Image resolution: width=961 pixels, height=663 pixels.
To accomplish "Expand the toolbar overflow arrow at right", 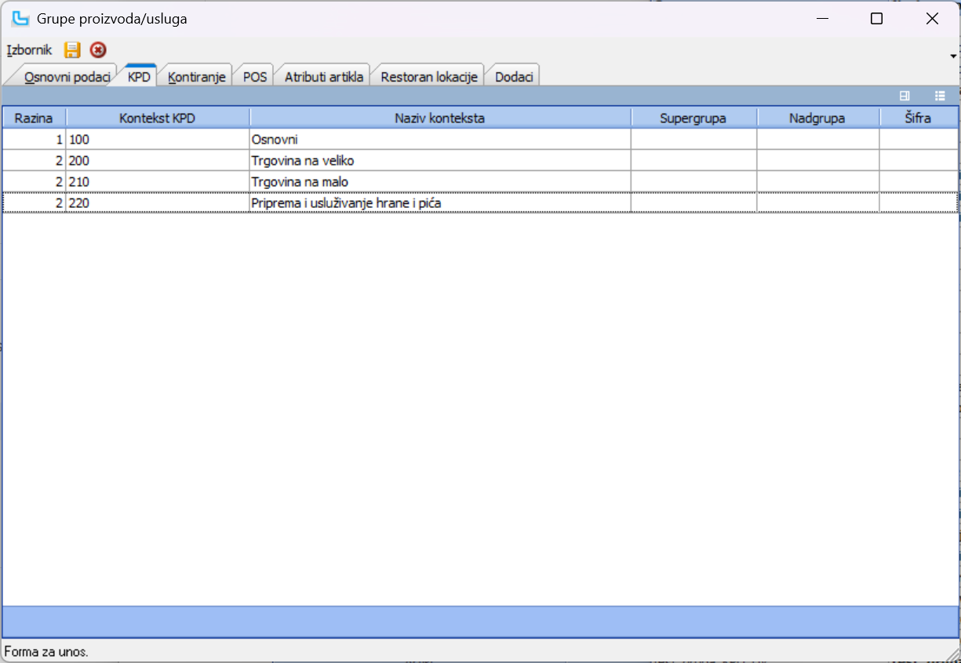I will (953, 56).
